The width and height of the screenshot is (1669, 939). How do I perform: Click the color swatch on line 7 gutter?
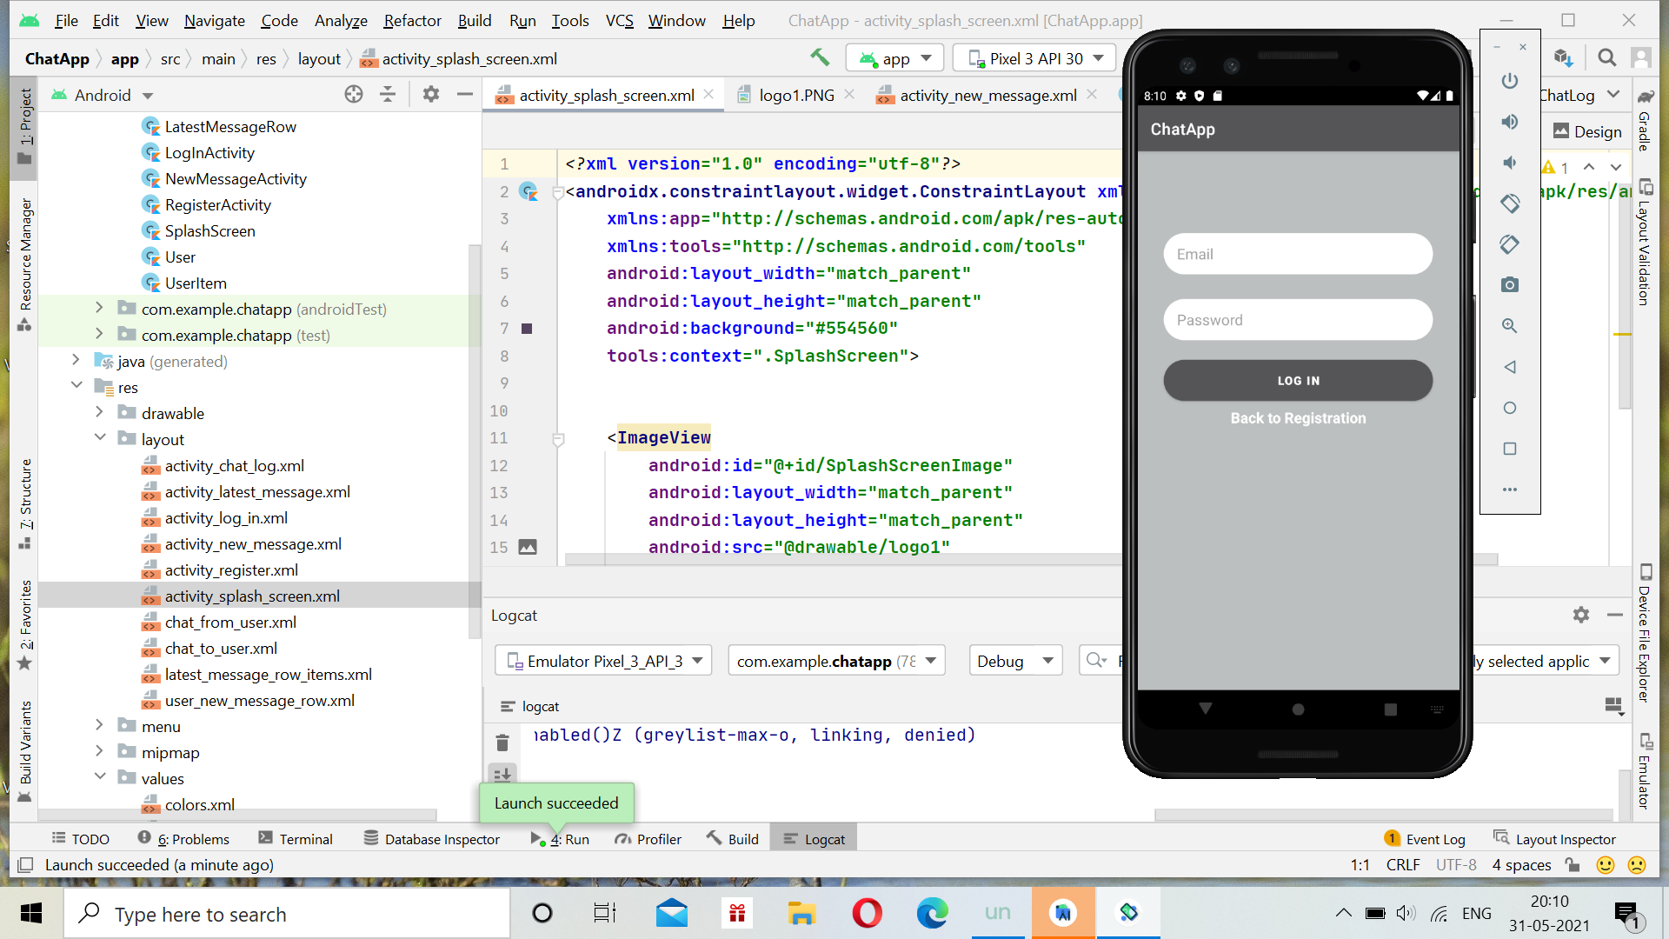[527, 329]
